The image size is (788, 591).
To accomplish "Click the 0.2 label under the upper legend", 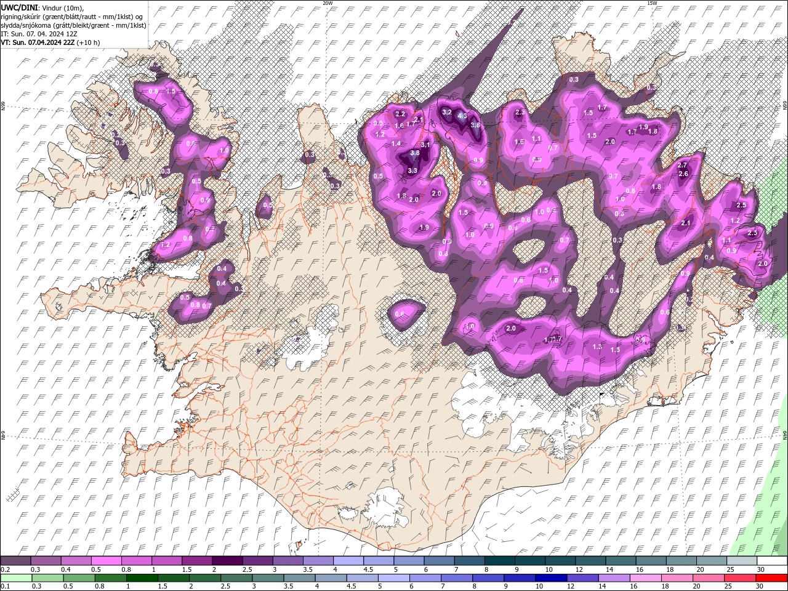I will click(5, 569).
